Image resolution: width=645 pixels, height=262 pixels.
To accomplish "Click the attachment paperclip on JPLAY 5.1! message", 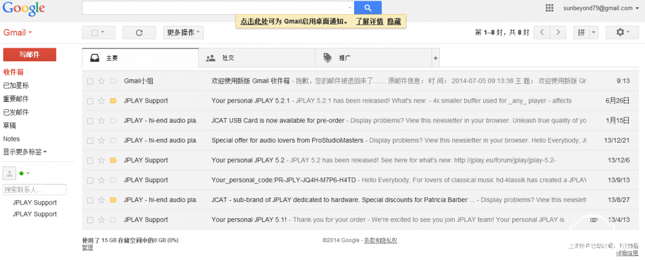I will pos(593,219).
